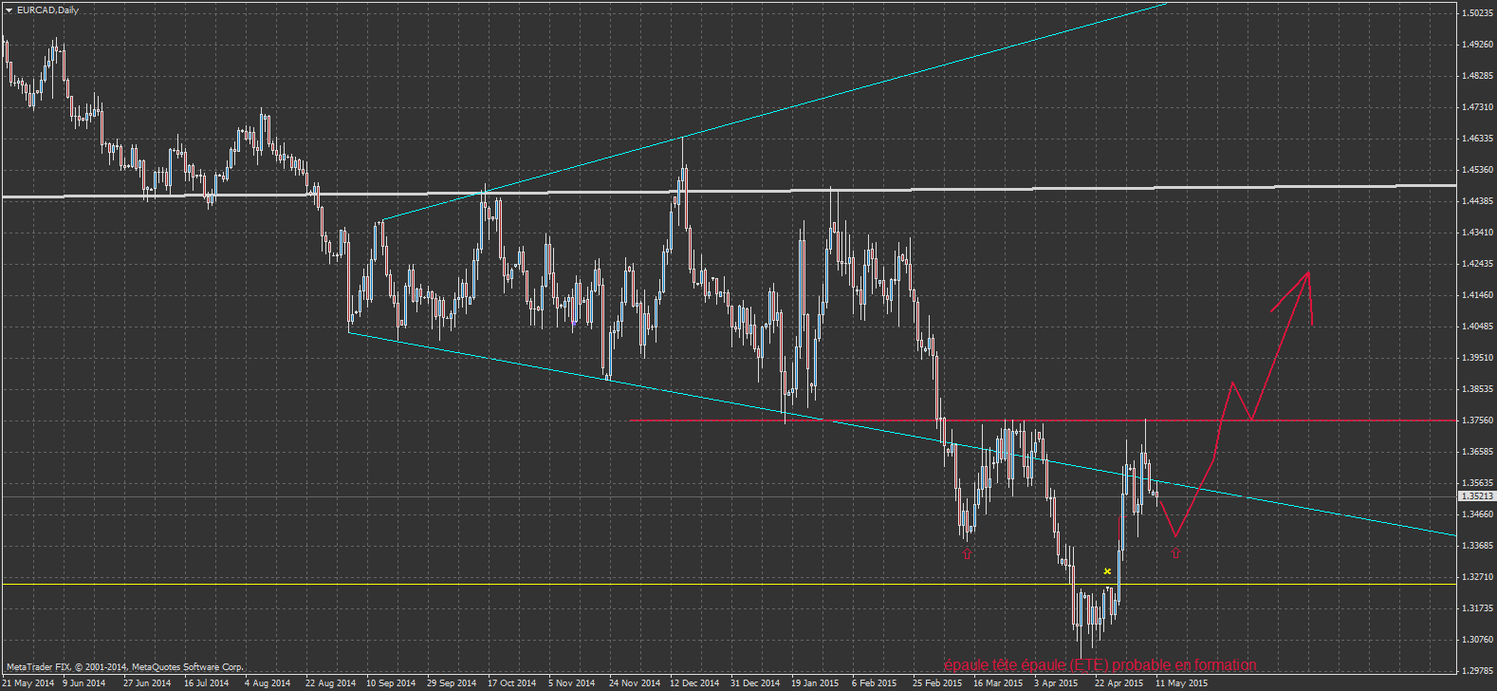The image size is (1497, 691).
Task: Click the MetaTrader FIX copyright text
Action: coord(125,667)
